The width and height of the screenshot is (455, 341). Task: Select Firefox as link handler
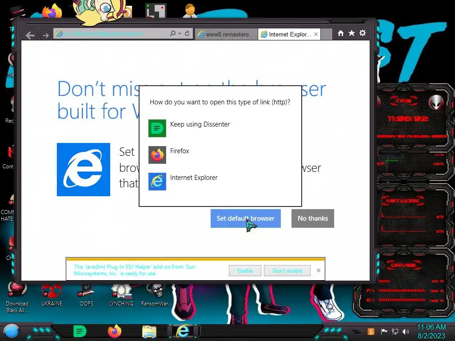(x=220, y=155)
